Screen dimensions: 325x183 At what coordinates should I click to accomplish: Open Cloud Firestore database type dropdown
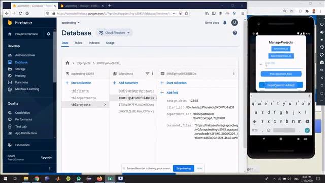pyautogui.click(x=114, y=33)
